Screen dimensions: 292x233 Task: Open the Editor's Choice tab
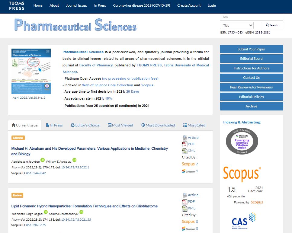coord(85,125)
